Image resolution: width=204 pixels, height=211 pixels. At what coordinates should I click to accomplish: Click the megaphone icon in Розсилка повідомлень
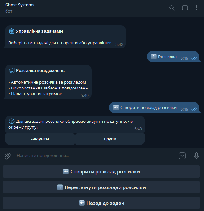pyautogui.click(x=12, y=70)
